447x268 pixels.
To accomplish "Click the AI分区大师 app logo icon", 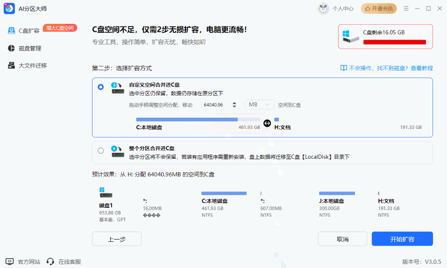I will click(x=9, y=8).
